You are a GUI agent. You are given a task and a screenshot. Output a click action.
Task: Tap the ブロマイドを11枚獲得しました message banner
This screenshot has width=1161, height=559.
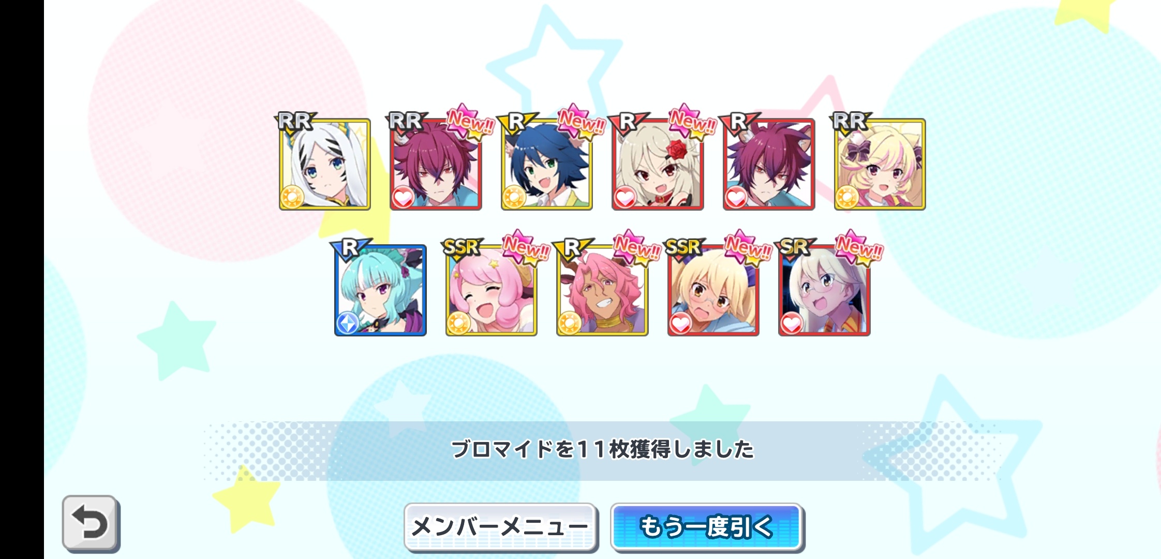tap(602, 450)
